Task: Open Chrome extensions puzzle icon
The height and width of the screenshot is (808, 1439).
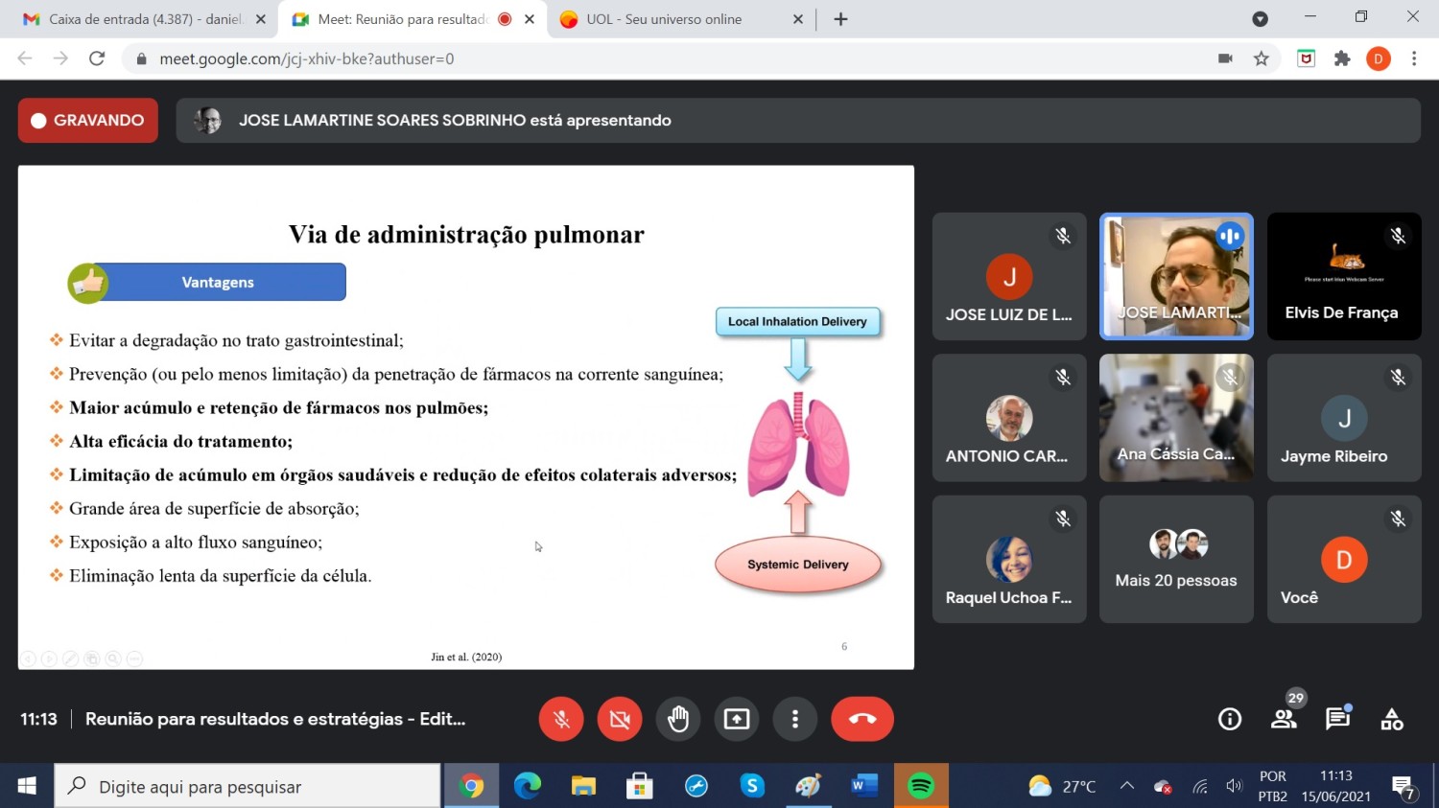Action: pyautogui.click(x=1342, y=58)
